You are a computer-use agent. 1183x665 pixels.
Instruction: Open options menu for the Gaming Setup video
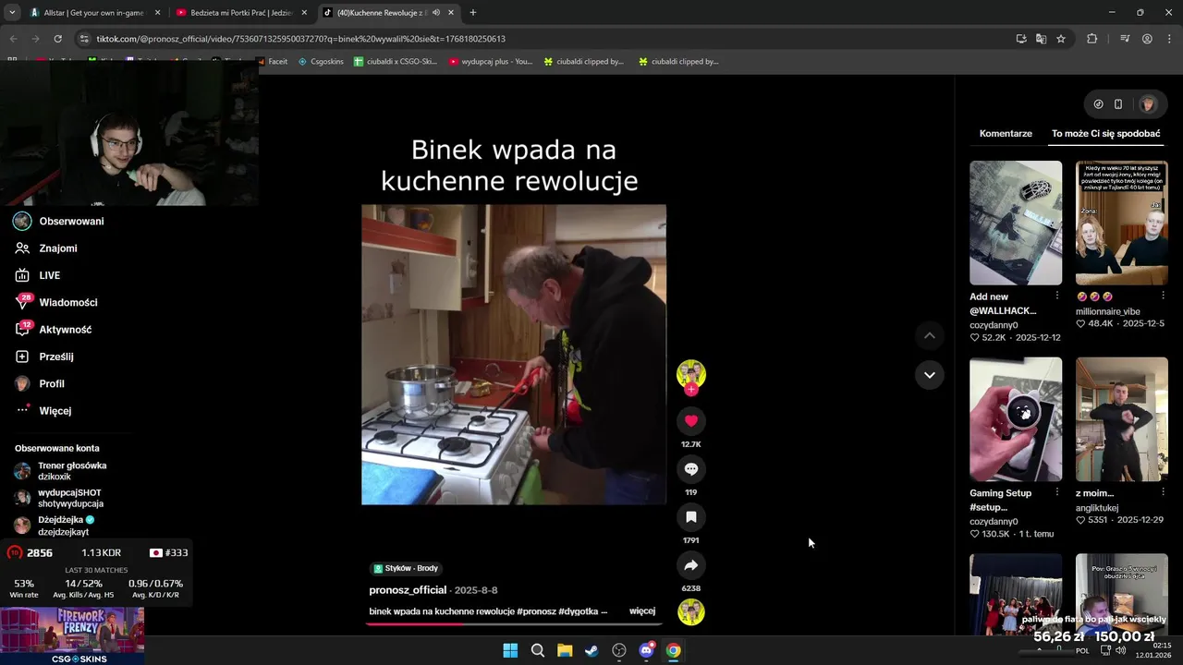(1057, 492)
